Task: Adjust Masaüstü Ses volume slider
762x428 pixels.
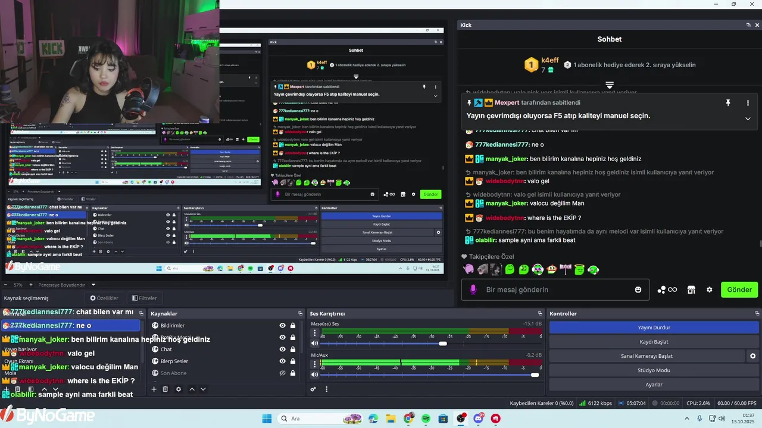Action: tap(442, 344)
